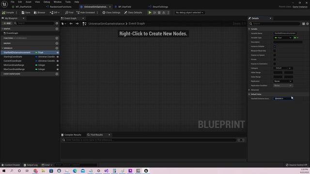The image size is (310, 174).
Task: Open the Find tool in toolbar
Action: [x=69, y=13]
